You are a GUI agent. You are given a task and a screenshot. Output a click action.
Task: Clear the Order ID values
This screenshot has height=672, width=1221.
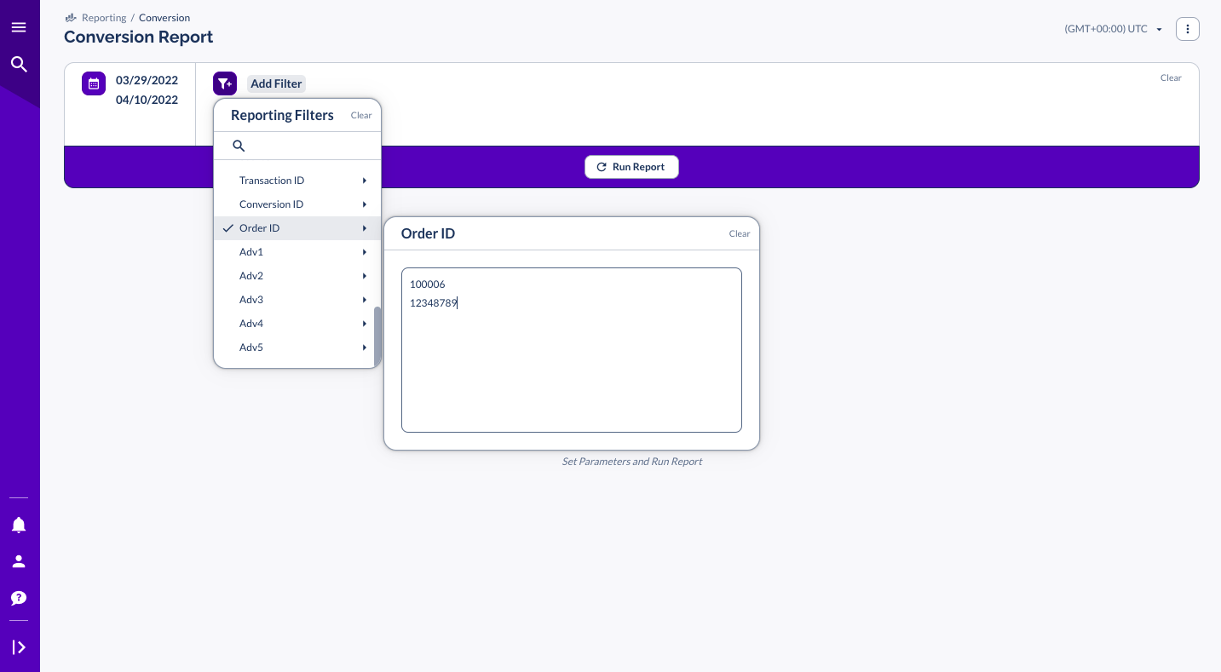pos(740,233)
